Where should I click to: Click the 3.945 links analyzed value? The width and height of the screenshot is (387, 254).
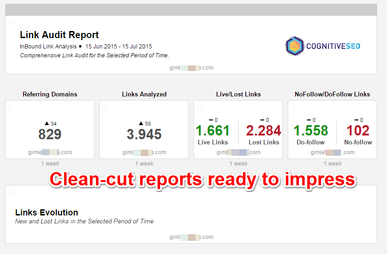pos(144,134)
